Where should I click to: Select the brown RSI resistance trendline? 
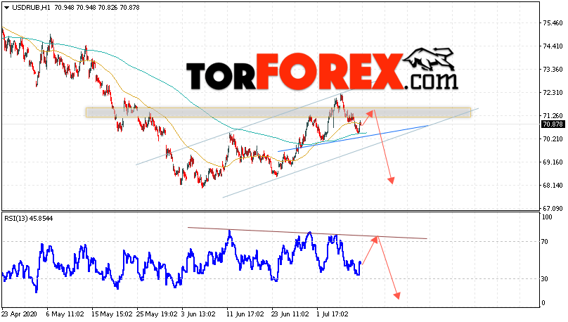tap(307, 233)
